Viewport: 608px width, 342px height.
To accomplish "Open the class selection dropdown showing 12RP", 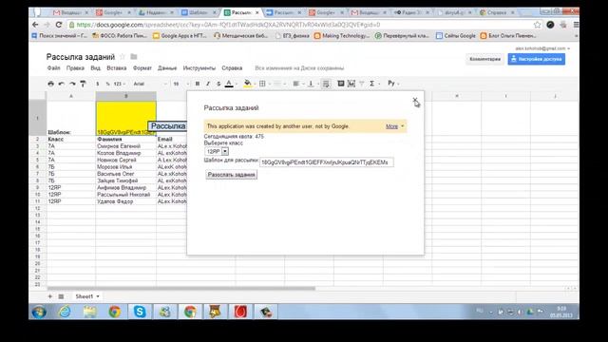I will [x=217, y=151].
